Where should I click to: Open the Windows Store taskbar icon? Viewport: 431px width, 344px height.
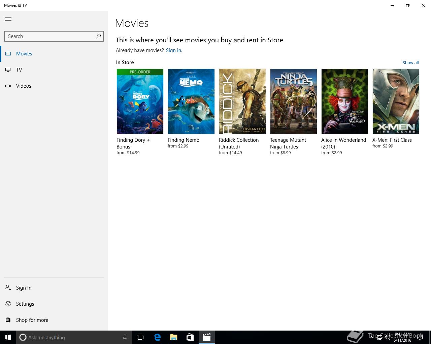point(190,337)
